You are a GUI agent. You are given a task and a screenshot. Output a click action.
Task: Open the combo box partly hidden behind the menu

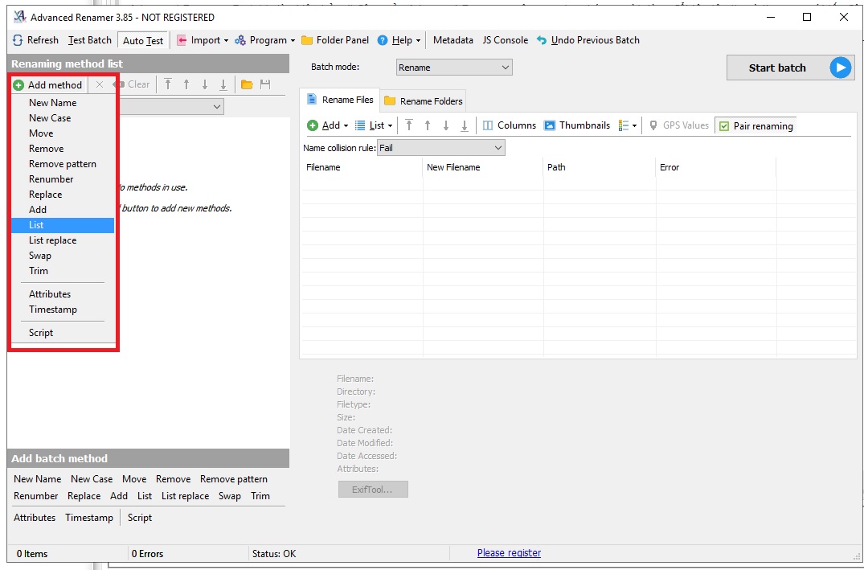[x=171, y=106]
